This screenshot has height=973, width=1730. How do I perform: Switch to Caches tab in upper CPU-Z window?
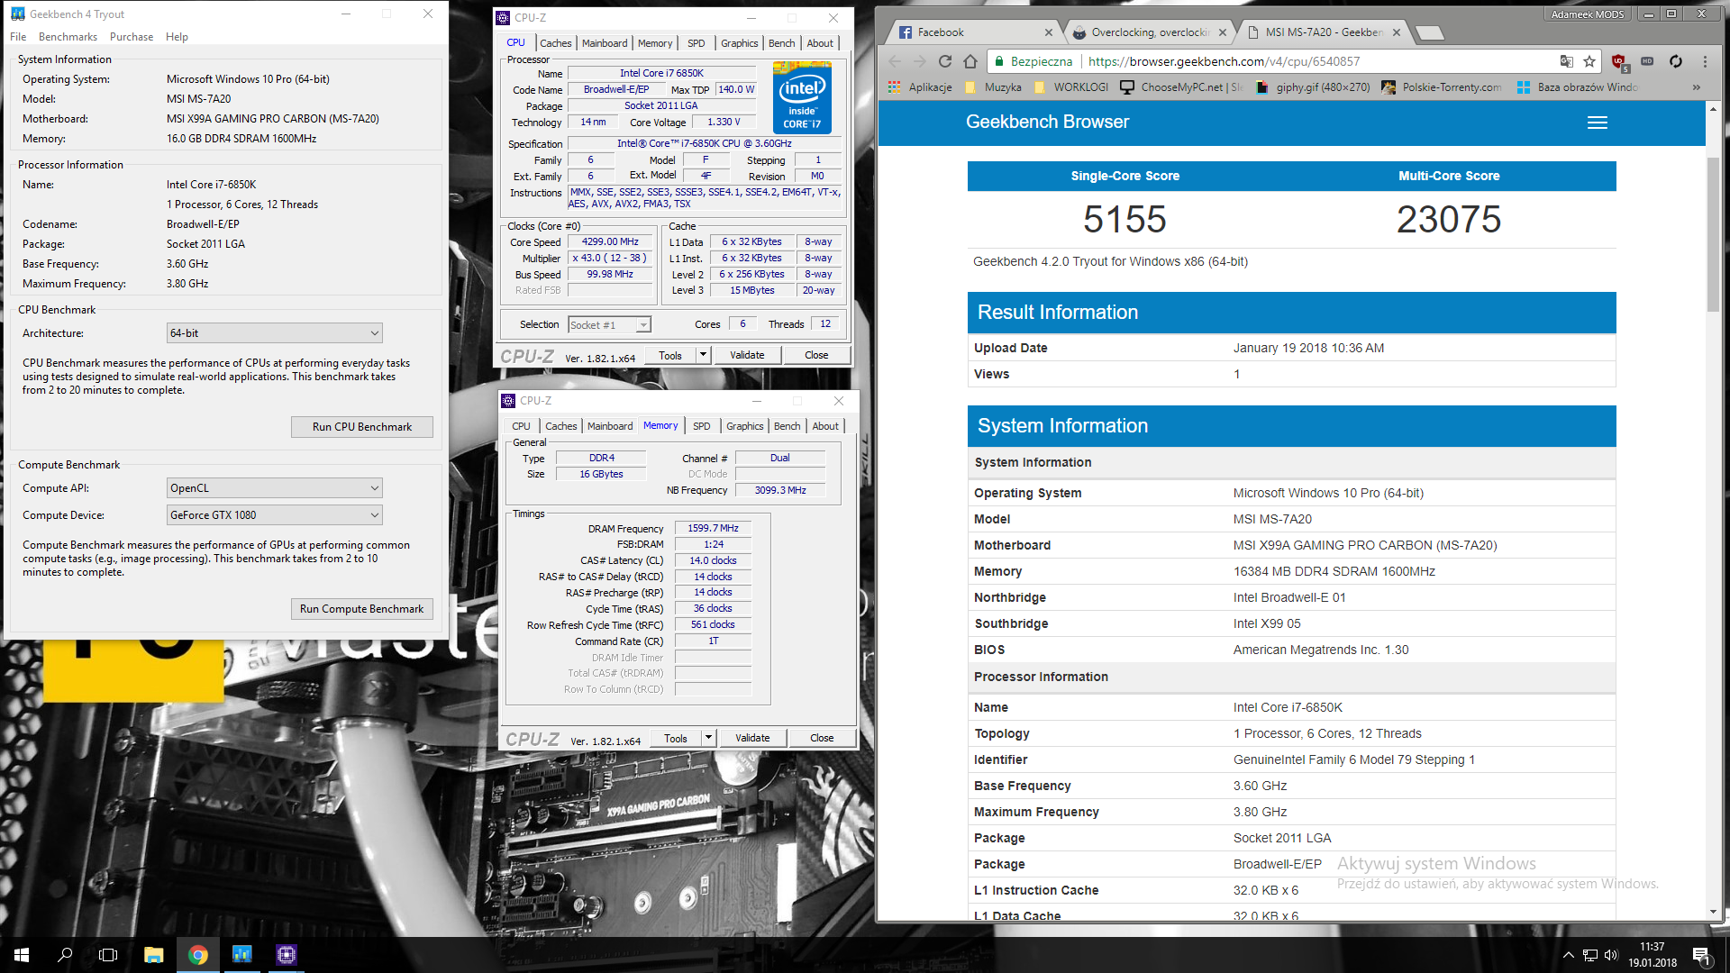pyautogui.click(x=555, y=43)
